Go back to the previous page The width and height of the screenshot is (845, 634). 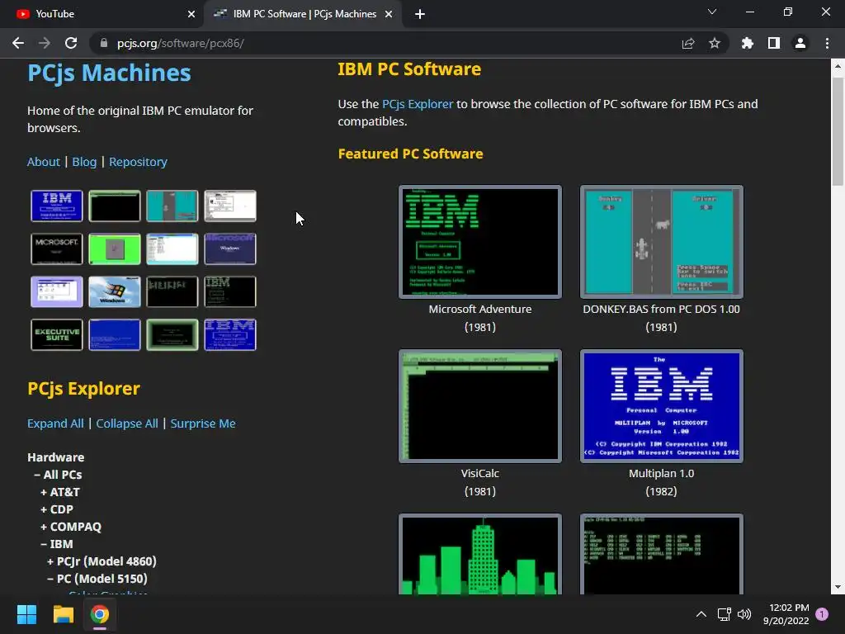[x=18, y=43]
